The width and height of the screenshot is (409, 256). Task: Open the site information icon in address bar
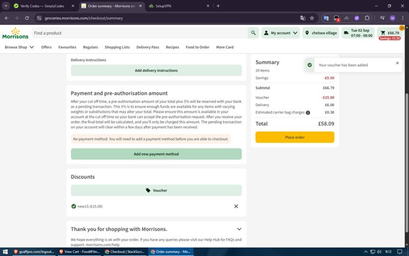click(x=39, y=18)
